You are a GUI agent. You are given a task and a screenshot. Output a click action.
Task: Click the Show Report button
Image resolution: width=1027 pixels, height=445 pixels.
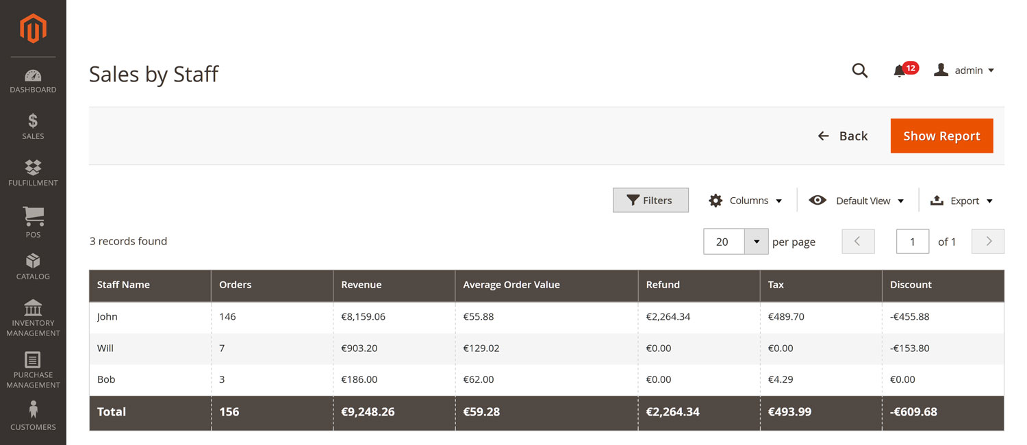(x=941, y=136)
